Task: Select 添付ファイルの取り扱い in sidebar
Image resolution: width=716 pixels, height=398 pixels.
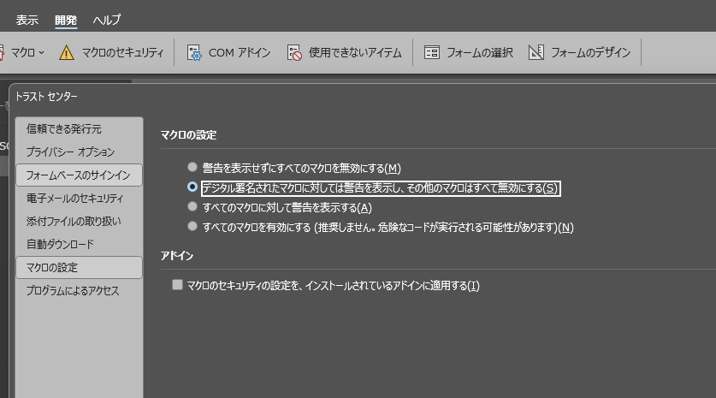Action: tap(73, 221)
